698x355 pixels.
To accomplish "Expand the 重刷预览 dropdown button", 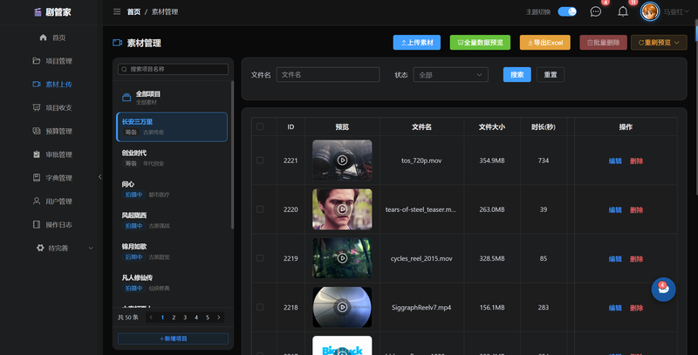I will (659, 43).
